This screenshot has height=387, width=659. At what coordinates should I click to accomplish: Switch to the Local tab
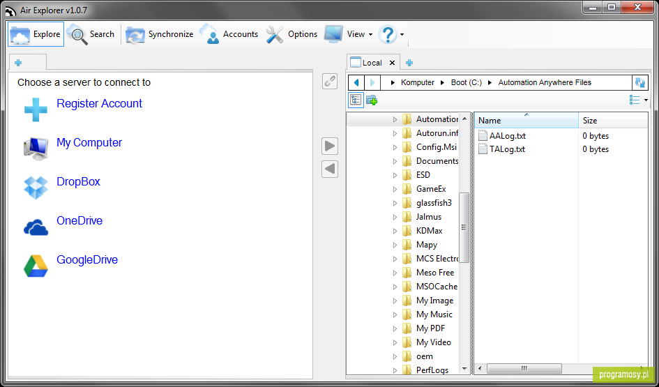pyautogui.click(x=372, y=63)
